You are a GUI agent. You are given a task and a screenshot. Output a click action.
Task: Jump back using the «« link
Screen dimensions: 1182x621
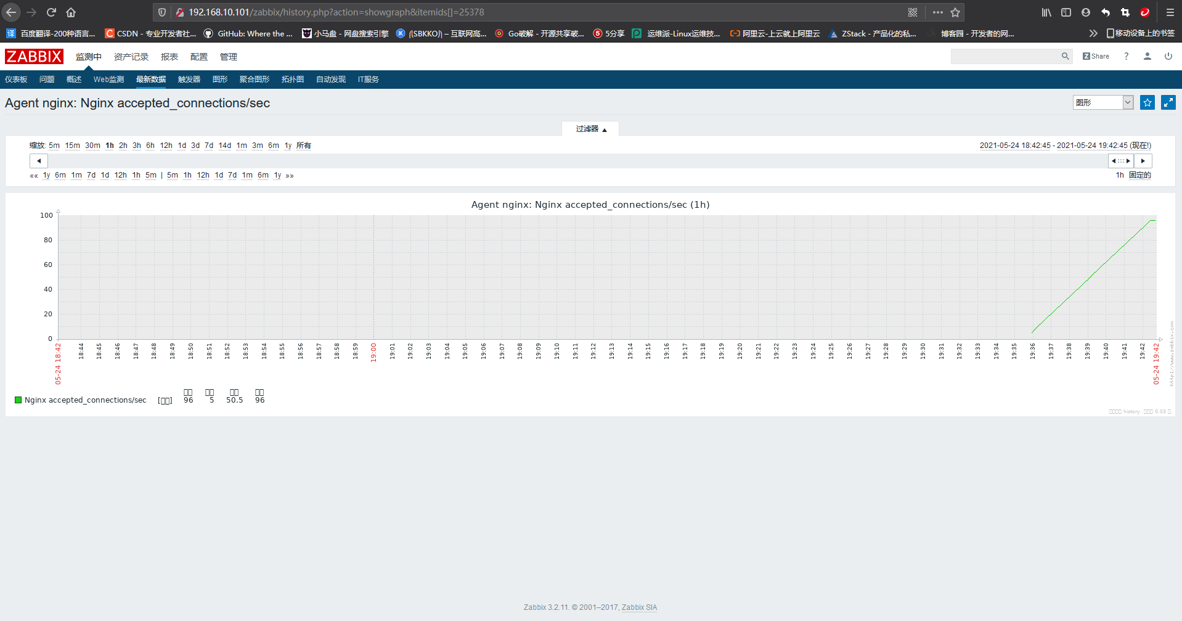[x=34, y=176]
